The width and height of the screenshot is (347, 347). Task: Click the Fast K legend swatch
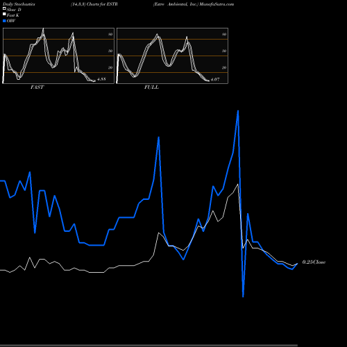click(4, 15)
